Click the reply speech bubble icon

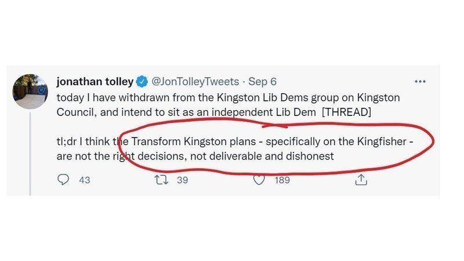pyautogui.click(x=63, y=180)
